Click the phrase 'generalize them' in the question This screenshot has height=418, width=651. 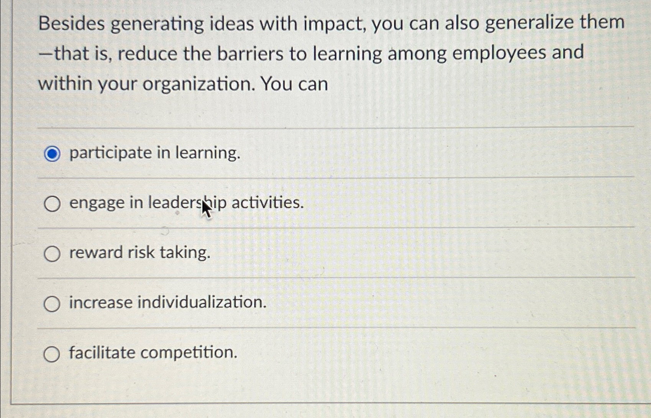pos(552,24)
